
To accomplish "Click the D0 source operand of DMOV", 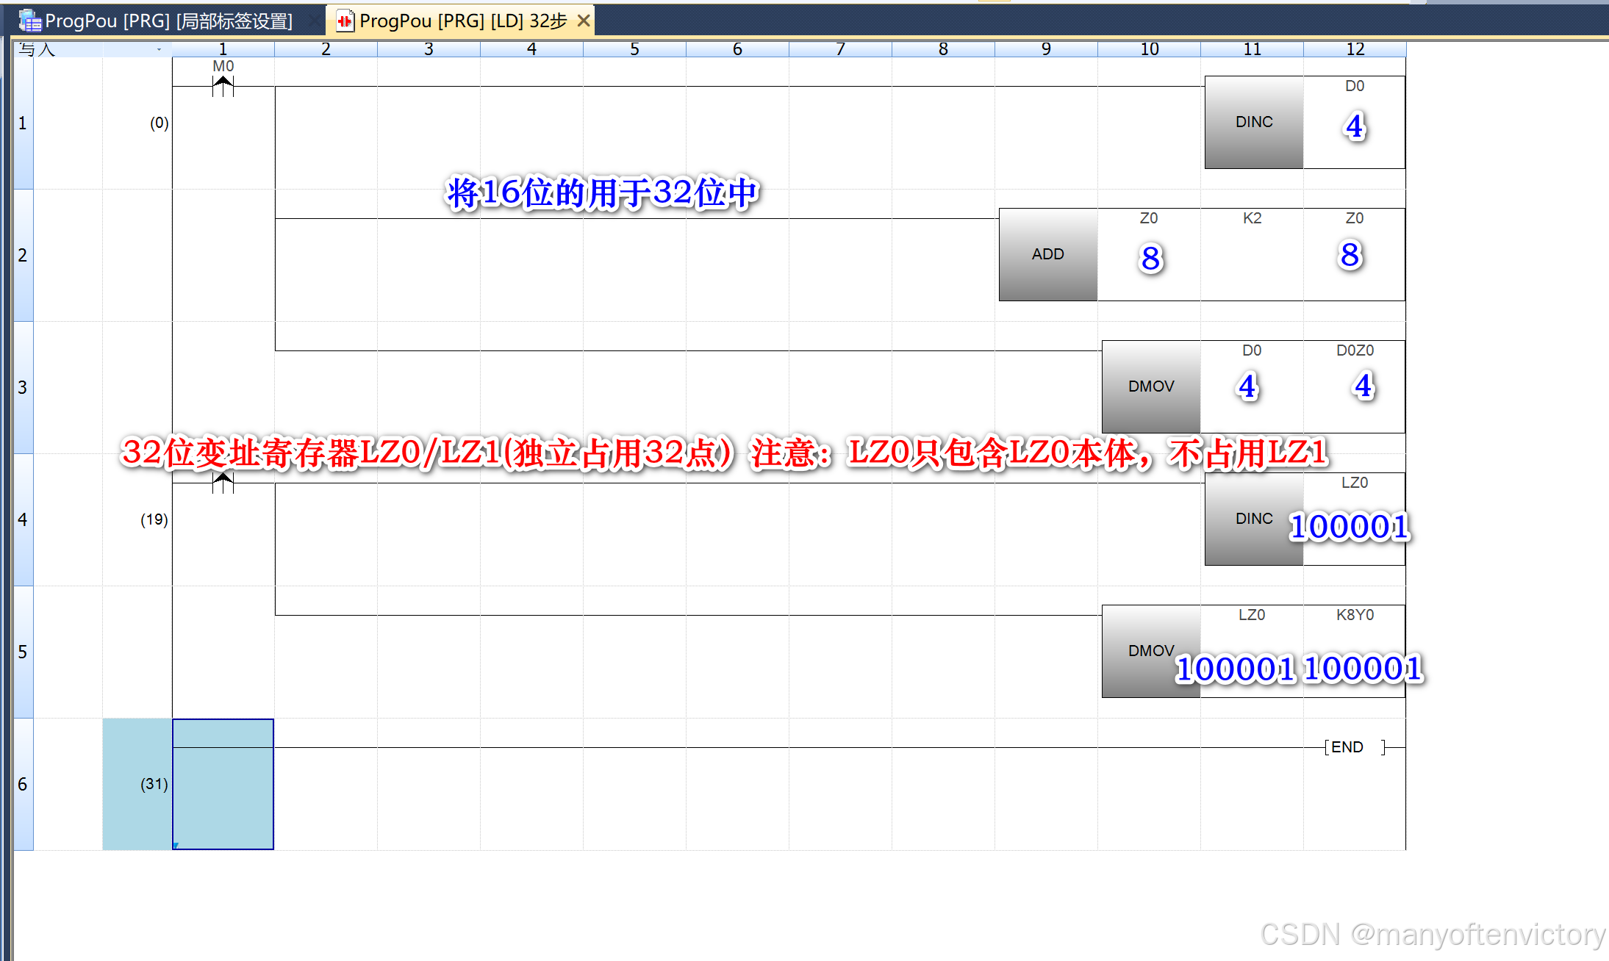I will click(x=1252, y=350).
